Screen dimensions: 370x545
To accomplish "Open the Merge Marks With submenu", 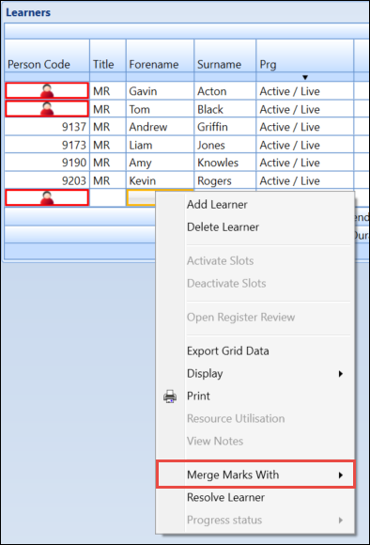I will 255,475.
